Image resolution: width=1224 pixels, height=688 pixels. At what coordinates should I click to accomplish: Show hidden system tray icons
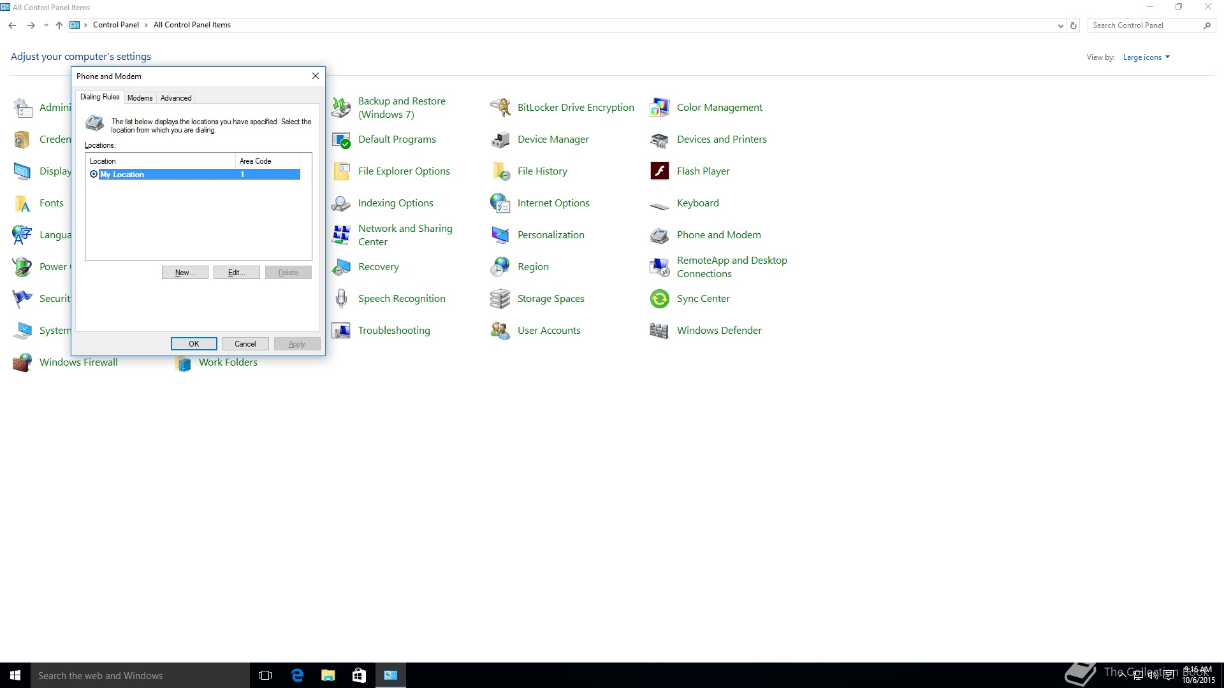pos(1122,675)
